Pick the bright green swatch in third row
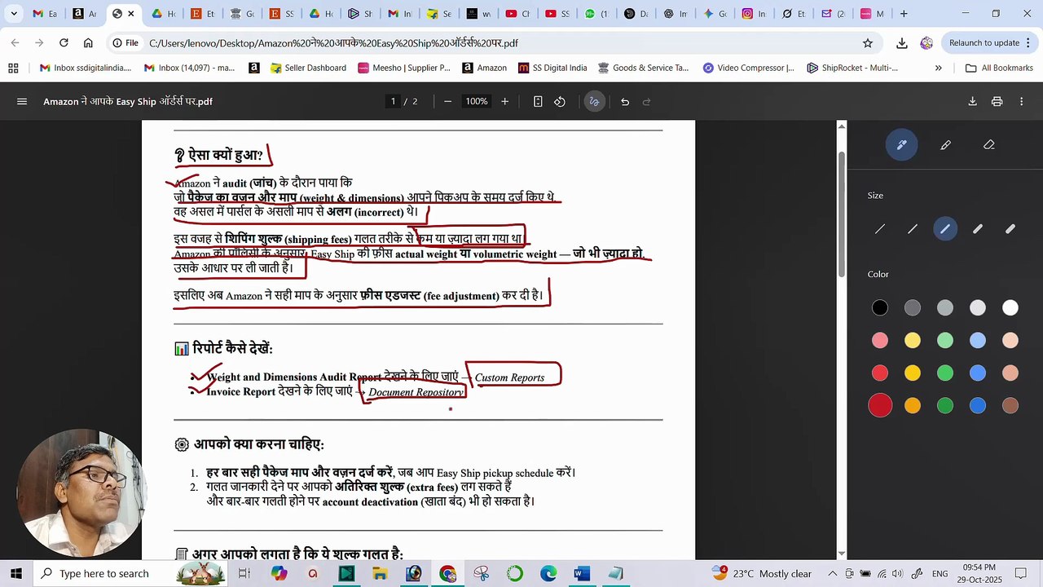1043x587 pixels. coord(945,373)
